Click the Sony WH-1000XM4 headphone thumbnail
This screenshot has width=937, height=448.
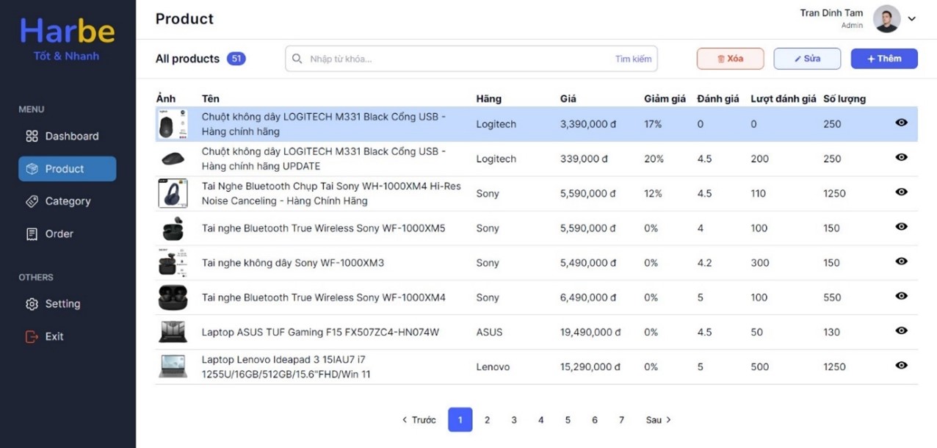(173, 193)
